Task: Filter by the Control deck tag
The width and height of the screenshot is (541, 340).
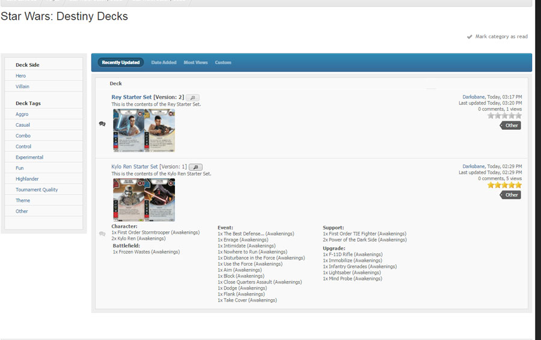Action: click(x=23, y=147)
